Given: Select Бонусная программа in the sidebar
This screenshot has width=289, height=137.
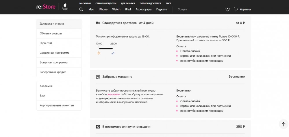Looking at the screenshot, I should click(x=53, y=62).
